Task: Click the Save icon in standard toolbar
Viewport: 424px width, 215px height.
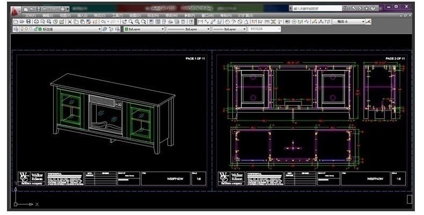Action: coord(27,21)
